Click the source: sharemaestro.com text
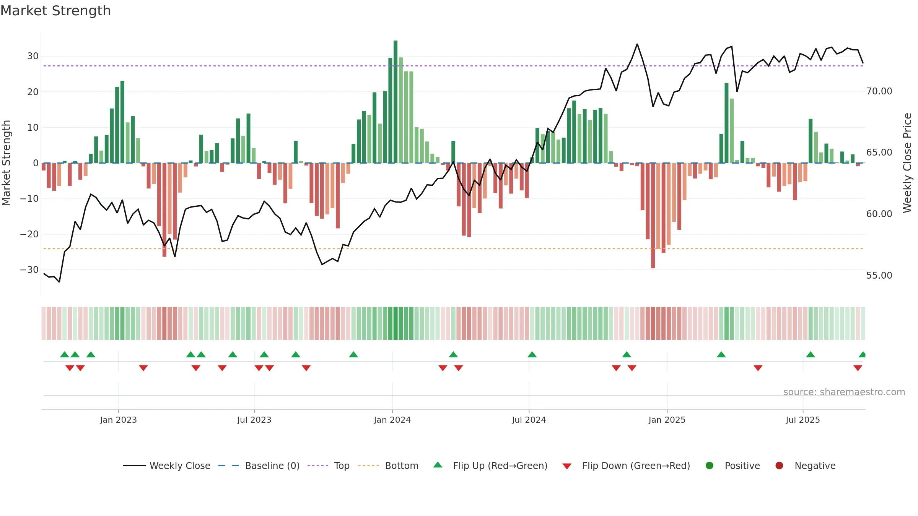Image resolution: width=918 pixels, height=516 pixels. tap(844, 392)
